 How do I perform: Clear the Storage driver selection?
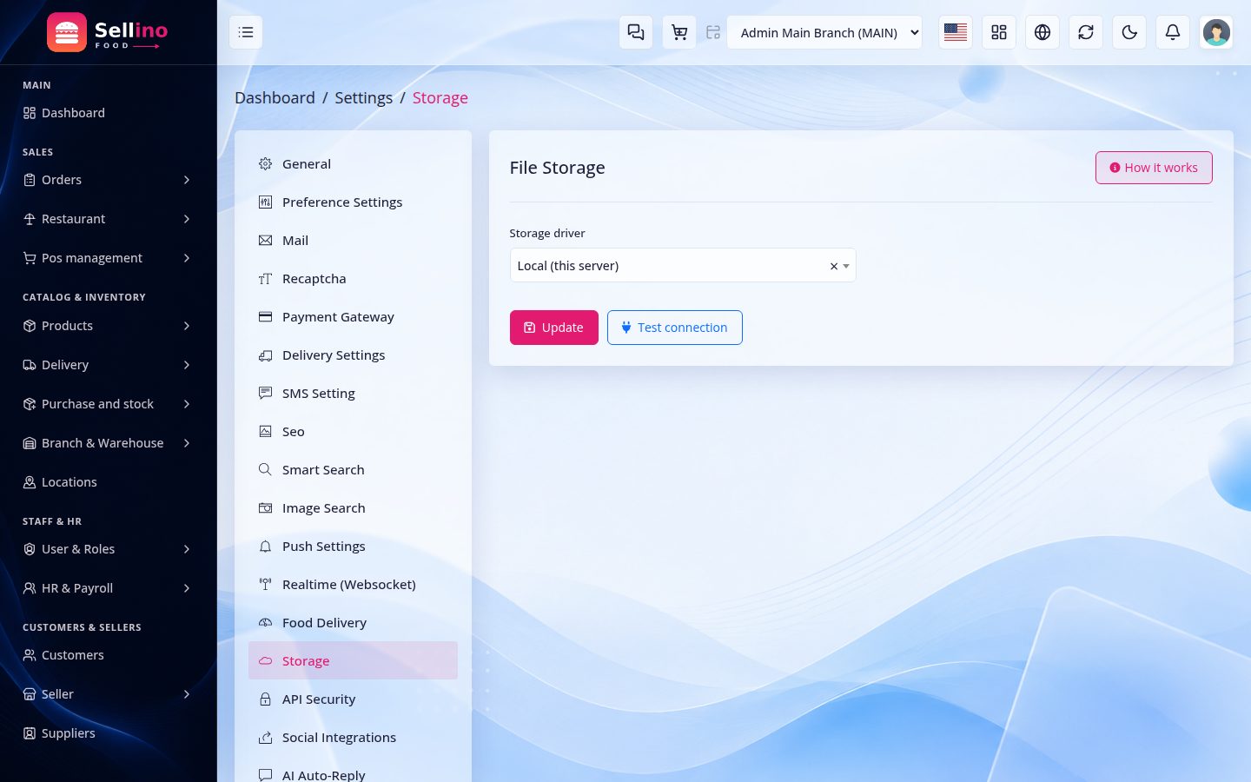(x=834, y=266)
